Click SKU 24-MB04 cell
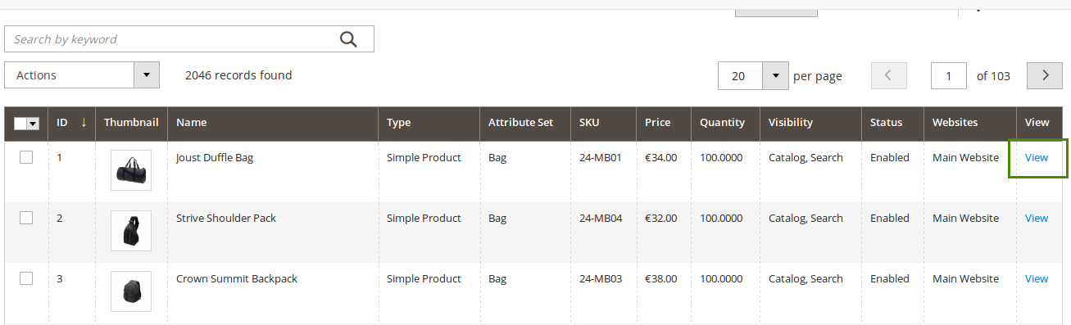 click(601, 218)
